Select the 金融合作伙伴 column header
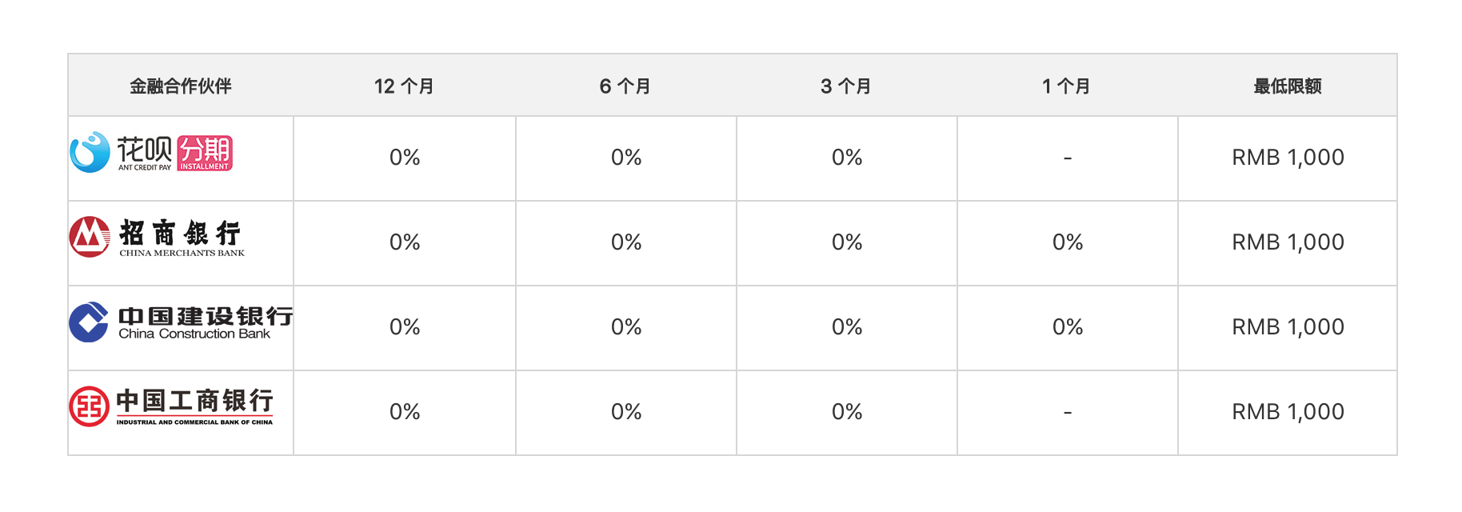The height and width of the screenshot is (512, 1462). click(181, 86)
